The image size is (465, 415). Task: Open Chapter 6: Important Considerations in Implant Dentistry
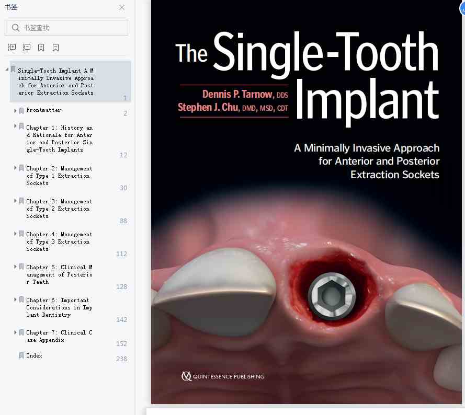tap(59, 307)
